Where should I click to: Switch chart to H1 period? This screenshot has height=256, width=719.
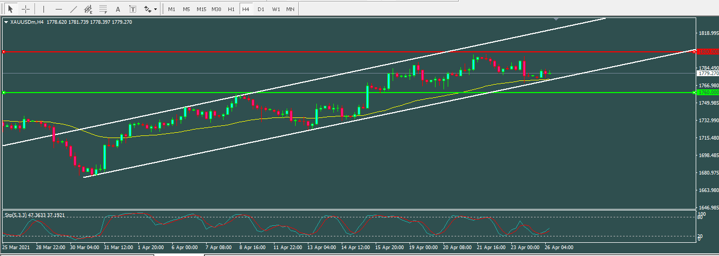click(x=231, y=9)
